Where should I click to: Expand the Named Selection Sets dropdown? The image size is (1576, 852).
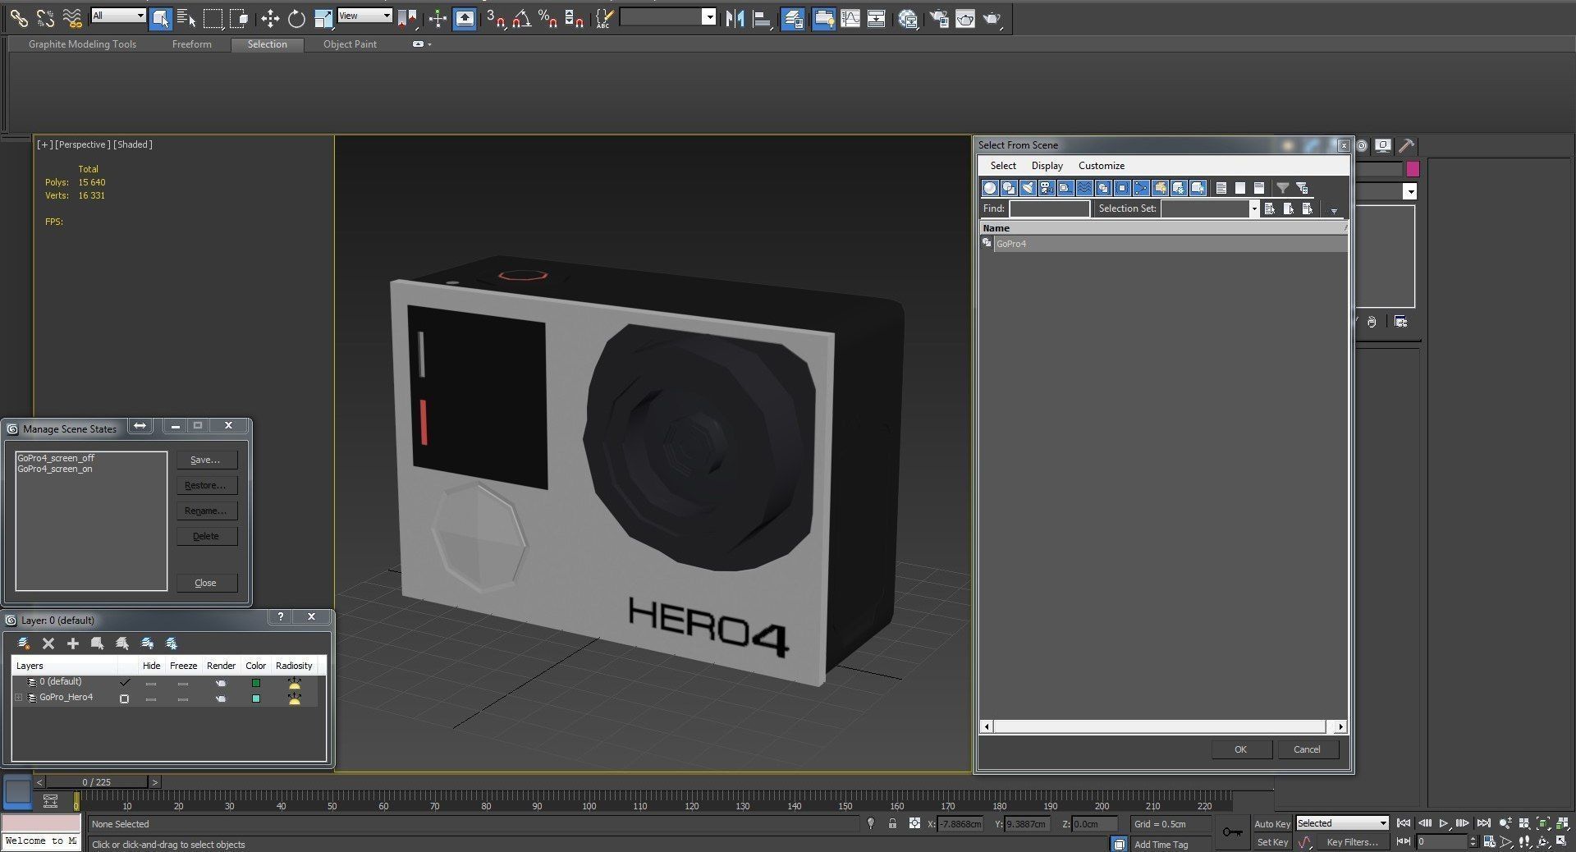pyautogui.click(x=709, y=17)
